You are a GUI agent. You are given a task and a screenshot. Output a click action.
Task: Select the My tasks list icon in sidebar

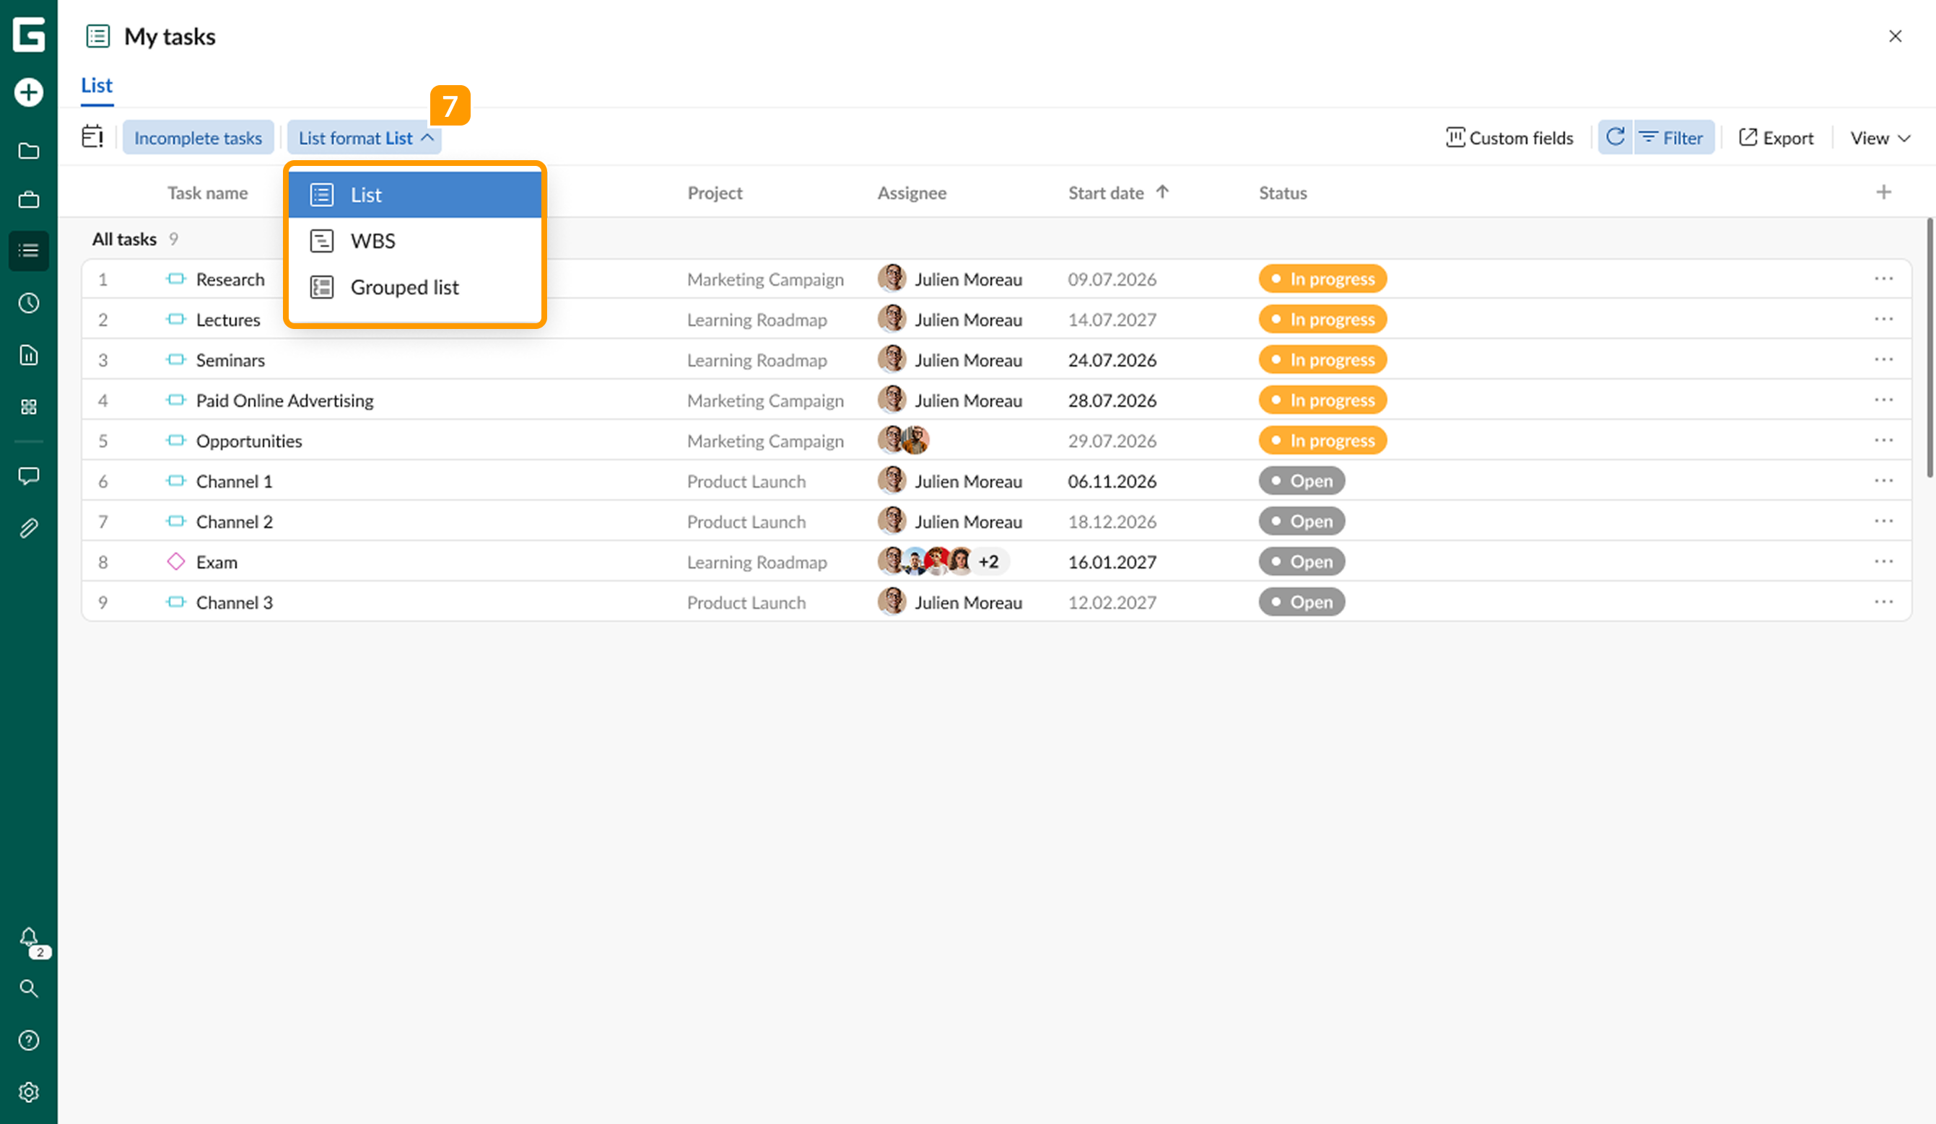click(x=28, y=250)
